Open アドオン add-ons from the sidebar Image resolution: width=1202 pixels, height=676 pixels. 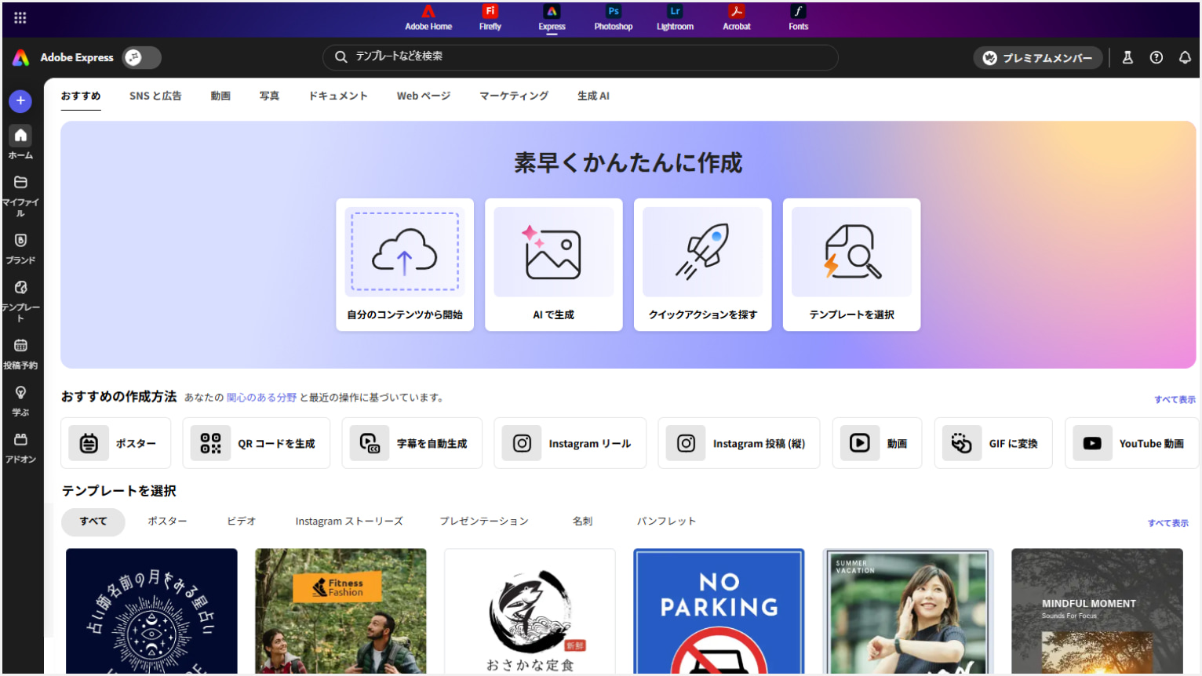click(x=20, y=443)
